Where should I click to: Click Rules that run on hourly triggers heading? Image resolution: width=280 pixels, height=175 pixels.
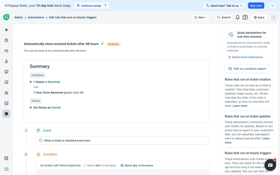[x=248, y=153]
